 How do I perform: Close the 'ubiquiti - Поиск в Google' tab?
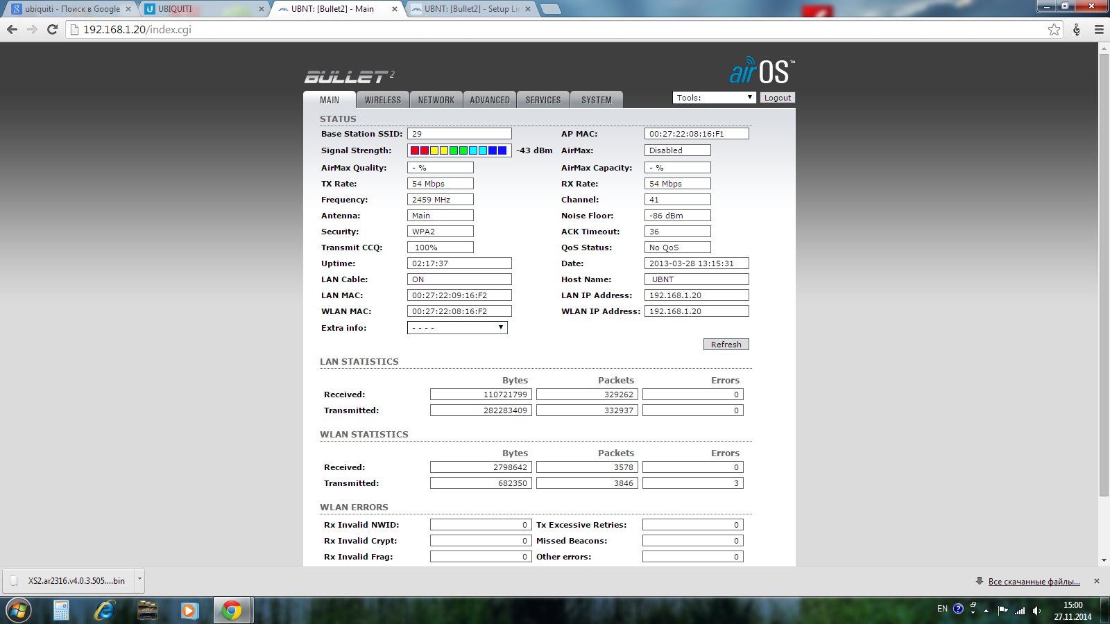128,9
